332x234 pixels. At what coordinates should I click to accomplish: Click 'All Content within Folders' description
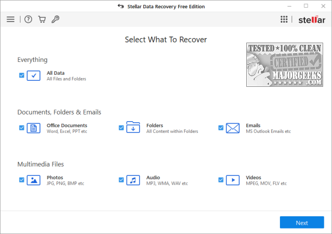click(x=172, y=132)
